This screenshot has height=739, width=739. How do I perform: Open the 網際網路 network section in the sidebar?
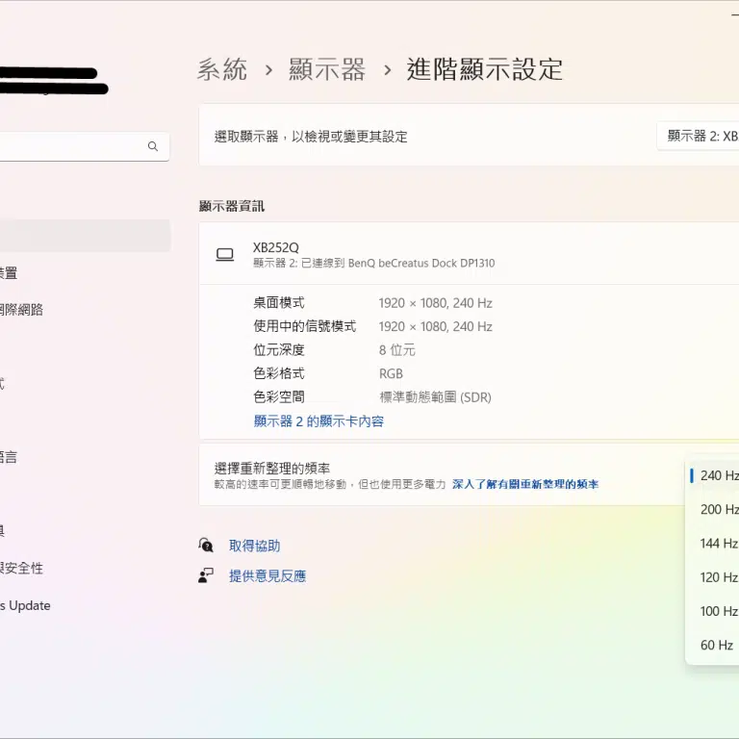click(x=21, y=310)
